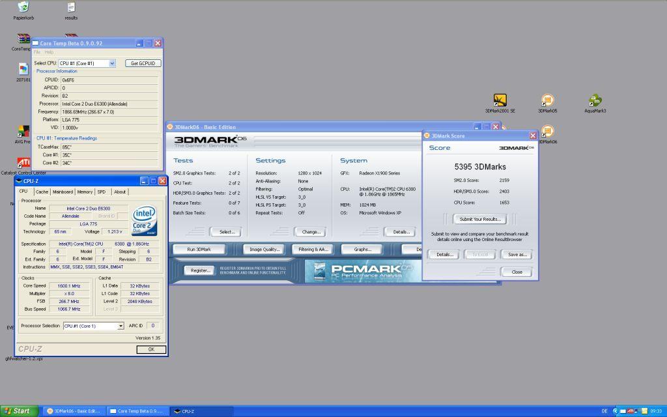This screenshot has width=667, height=417.
Task: Click the ATI icon in the system tray
Action: 631,411
